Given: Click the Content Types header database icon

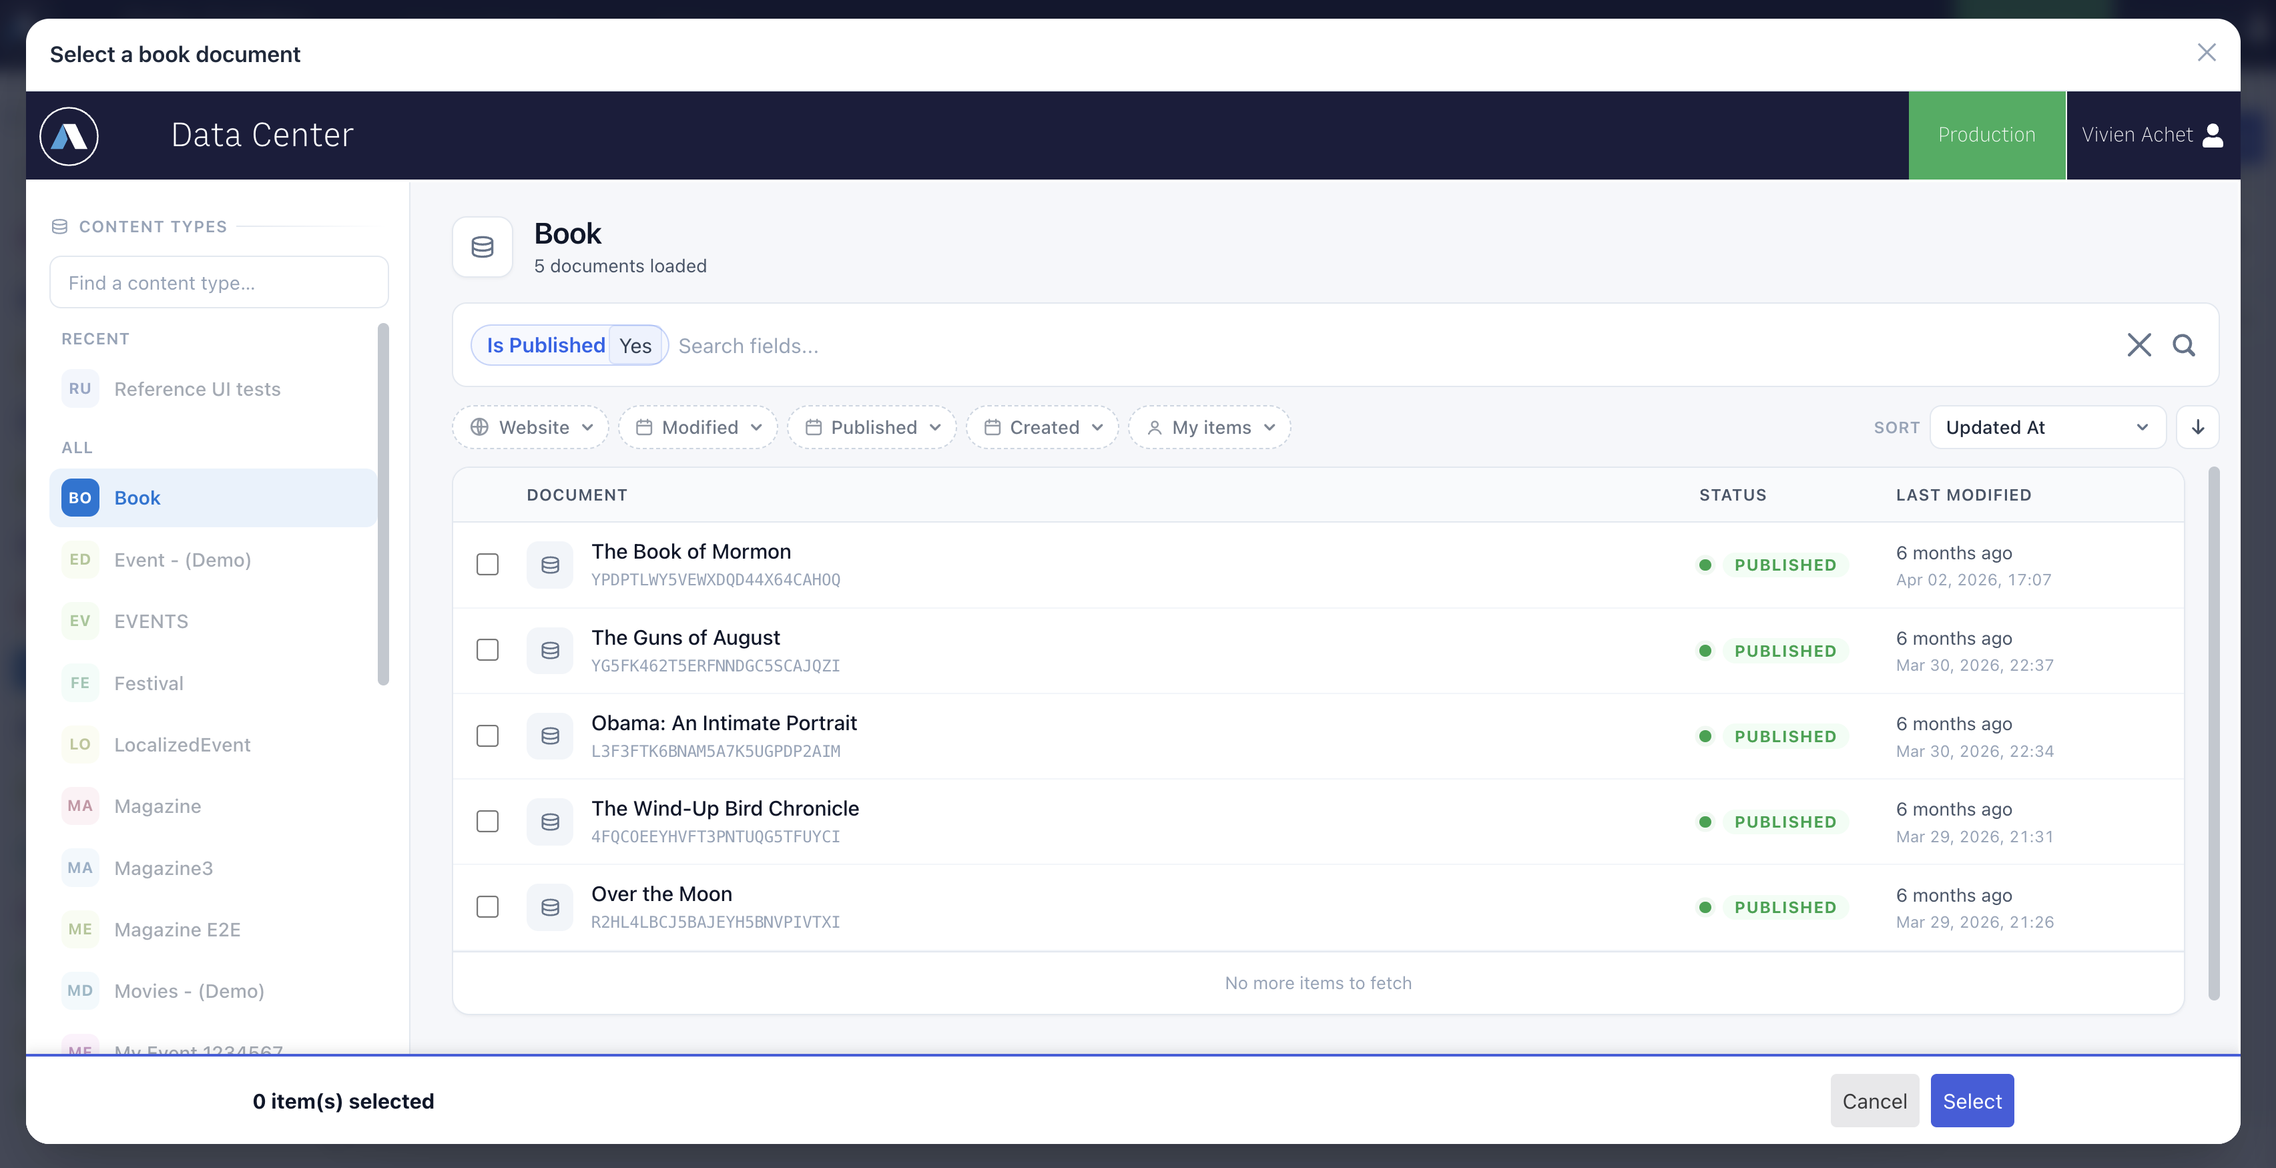Looking at the screenshot, I should [59, 226].
